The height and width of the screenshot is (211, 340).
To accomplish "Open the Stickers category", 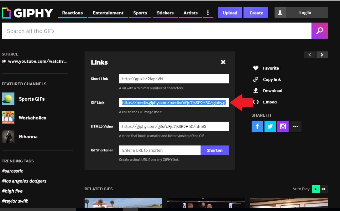I will coord(165,13).
